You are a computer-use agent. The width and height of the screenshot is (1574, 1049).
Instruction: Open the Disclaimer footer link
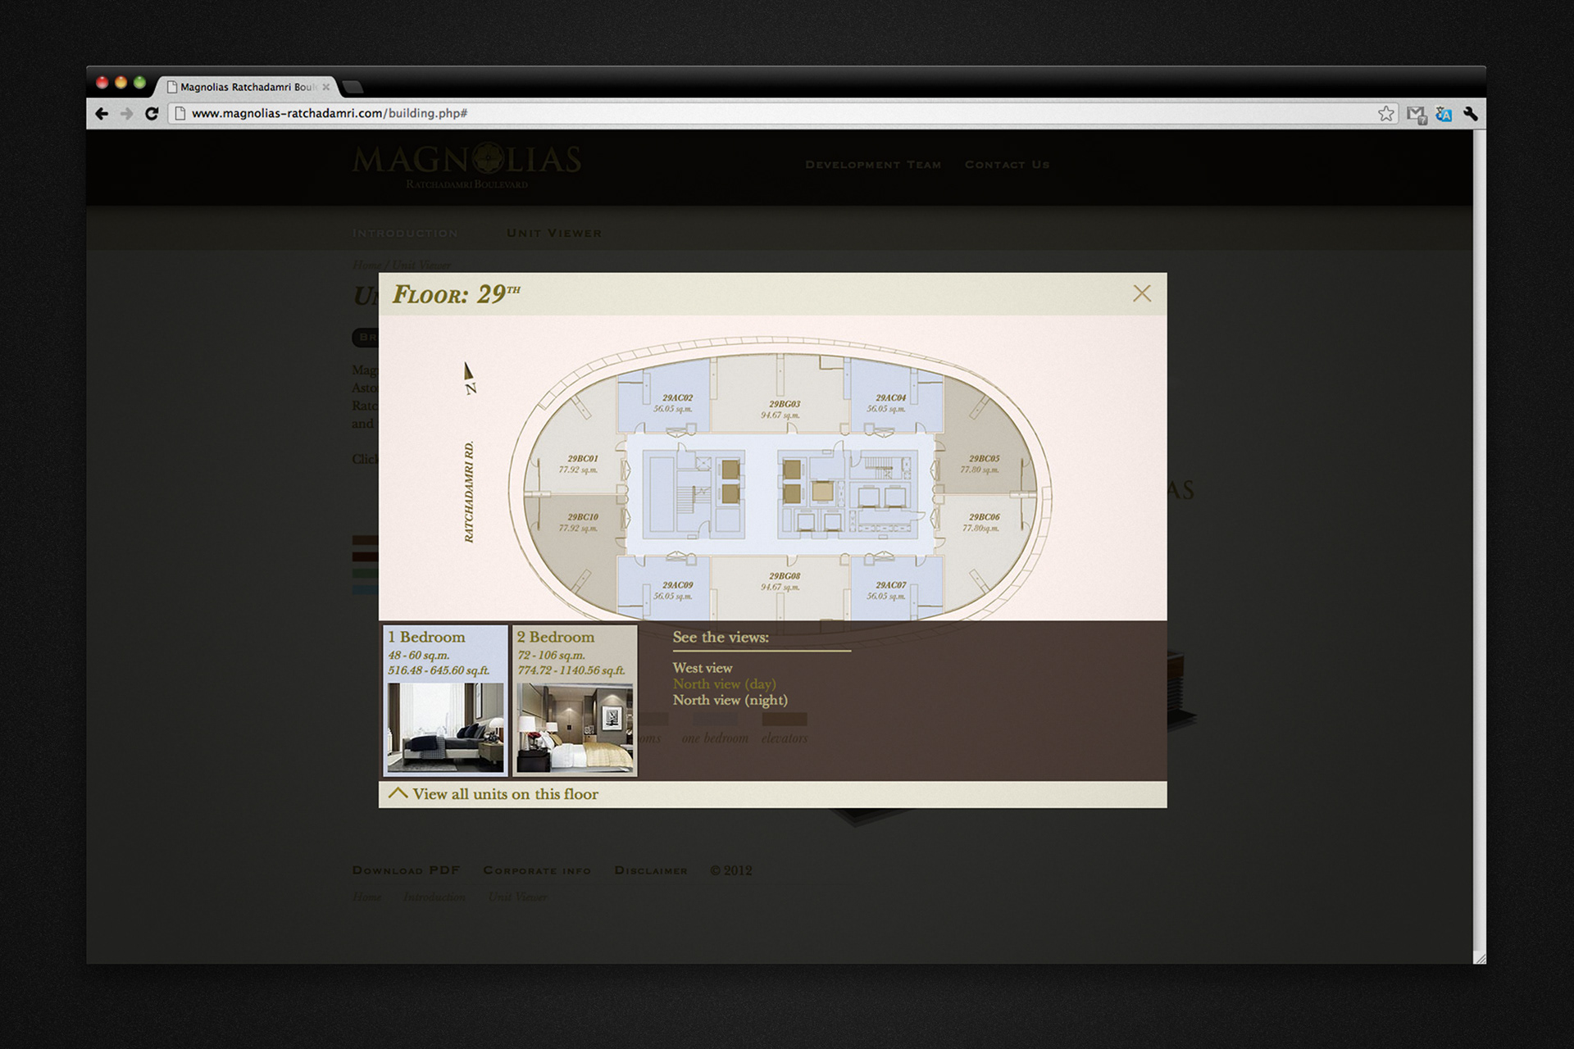click(651, 870)
